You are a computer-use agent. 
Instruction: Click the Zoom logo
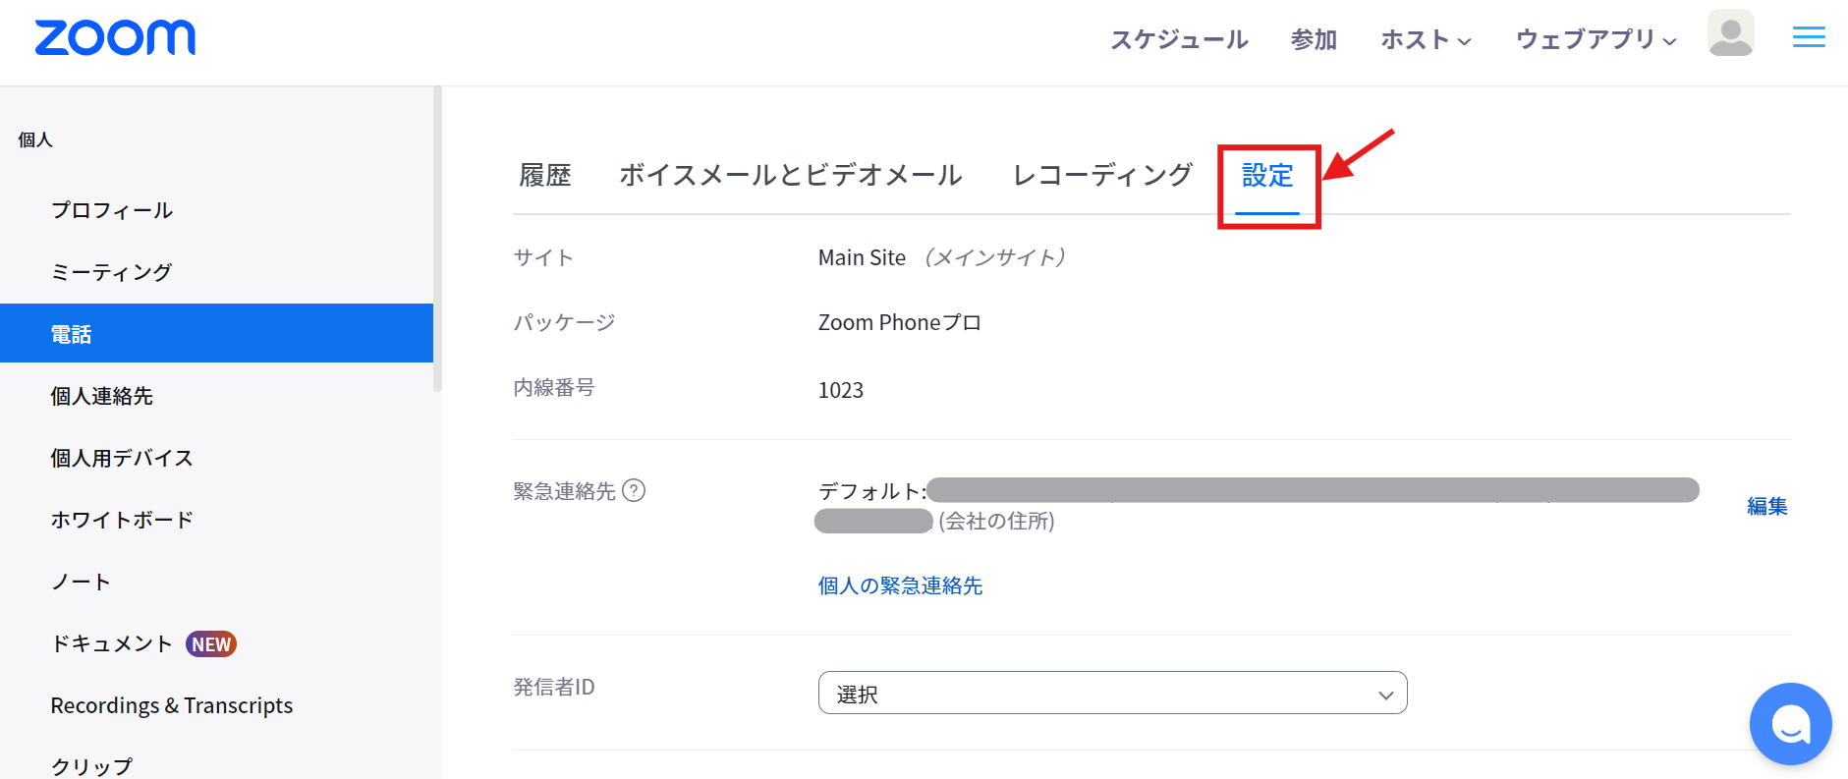pos(115,38)
